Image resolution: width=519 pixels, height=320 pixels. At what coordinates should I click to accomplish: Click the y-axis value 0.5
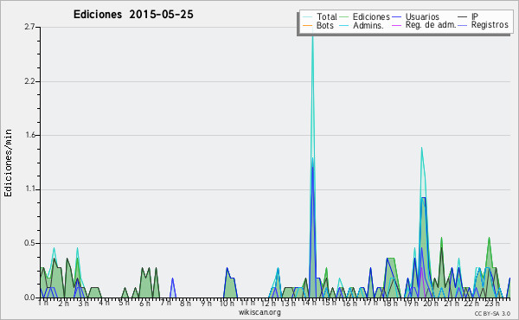29,243
